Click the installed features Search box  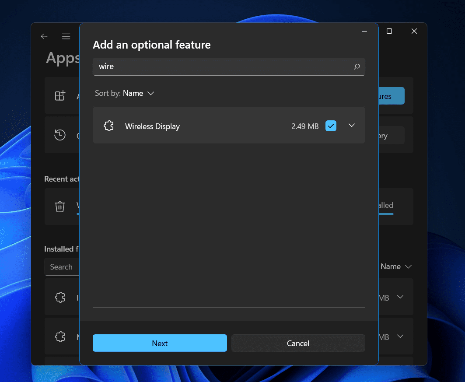coord(62,267)
